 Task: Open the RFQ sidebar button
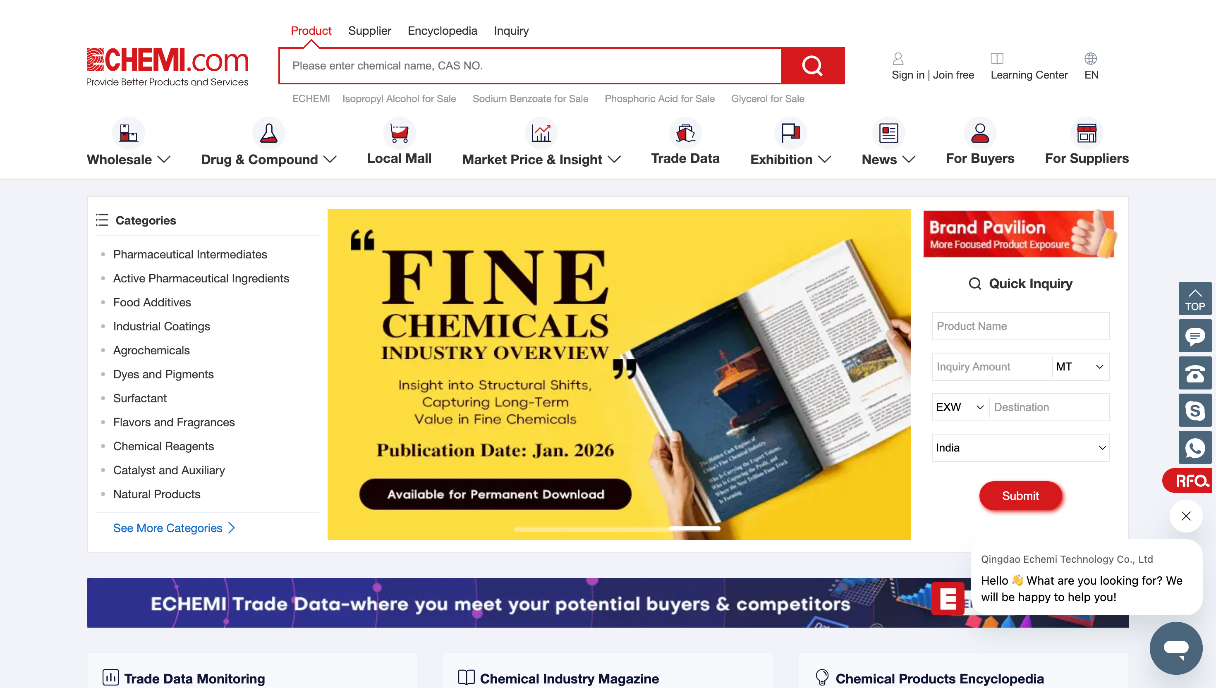(1187, 481)
